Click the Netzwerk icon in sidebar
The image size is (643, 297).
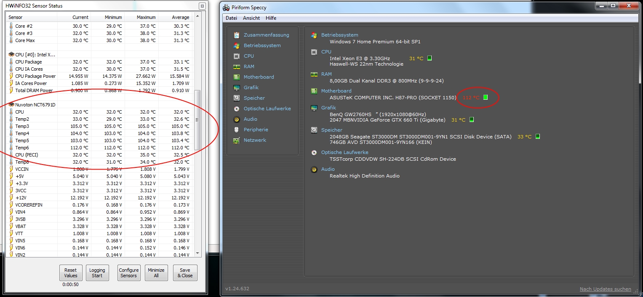pyautogui.click(x=236, y=140)
